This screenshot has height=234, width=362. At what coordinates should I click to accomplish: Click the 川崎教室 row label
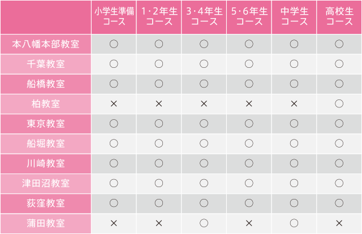pos(46,163)
